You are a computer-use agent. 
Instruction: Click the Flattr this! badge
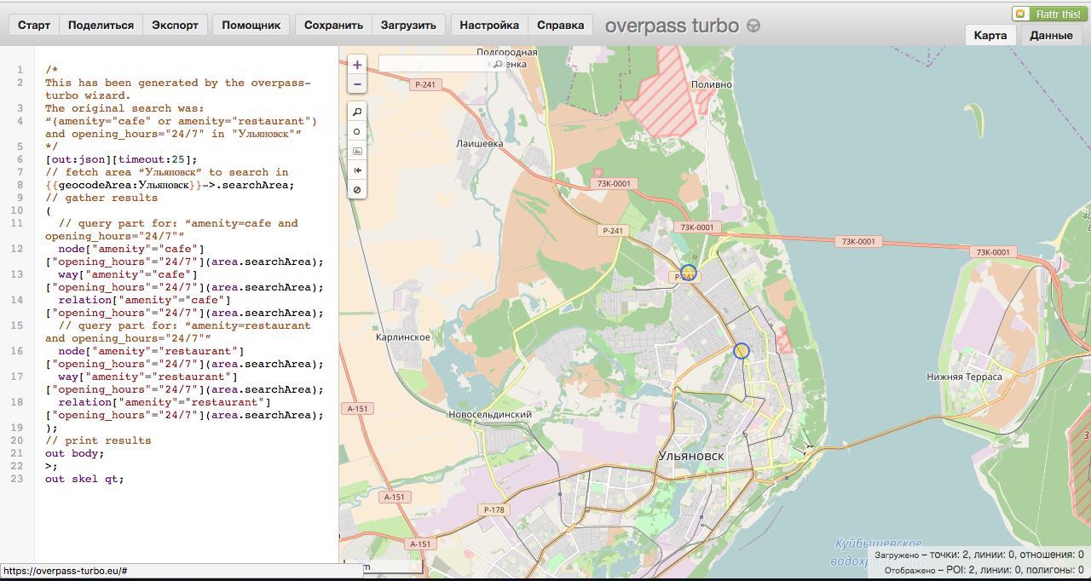click(1048, 14)
